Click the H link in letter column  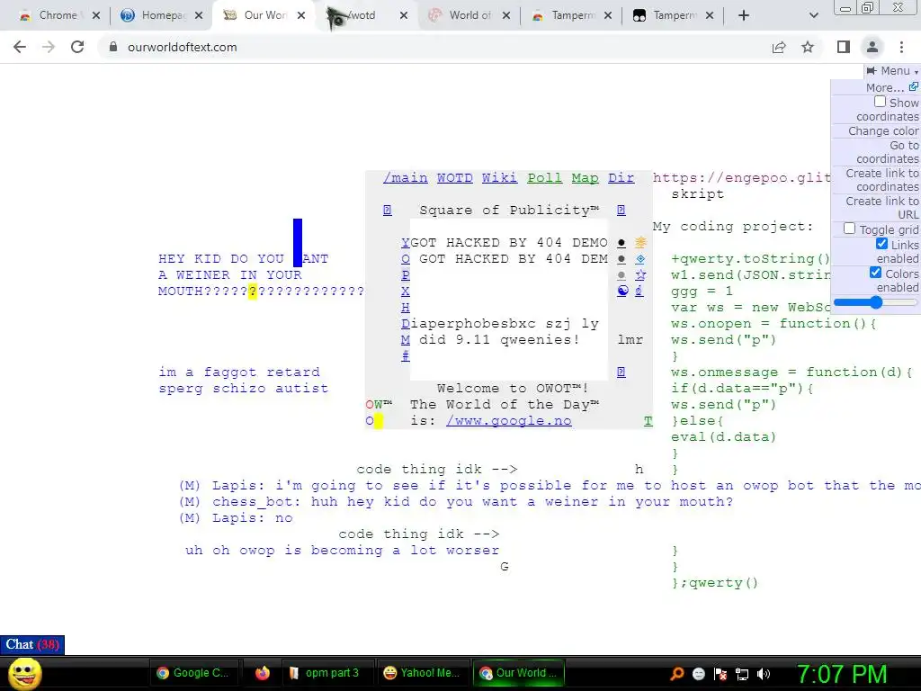pos(406,308)
